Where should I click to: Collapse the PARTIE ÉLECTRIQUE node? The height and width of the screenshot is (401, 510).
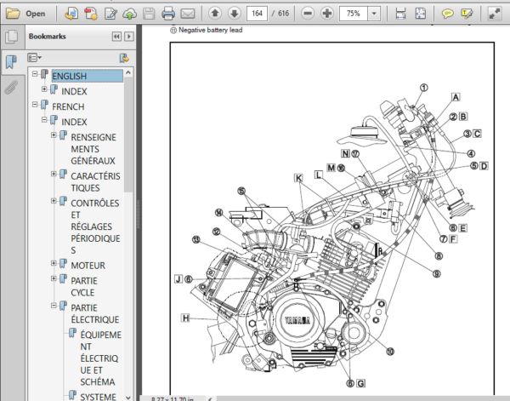(54, 306)
